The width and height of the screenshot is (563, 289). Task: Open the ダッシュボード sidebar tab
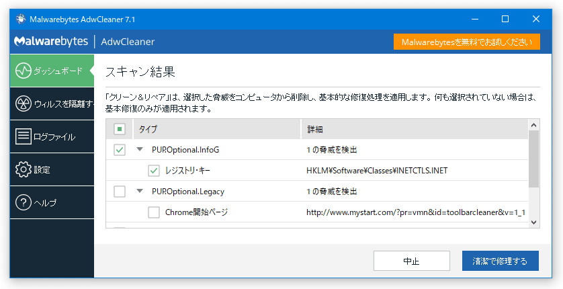[x=52, y=71]
